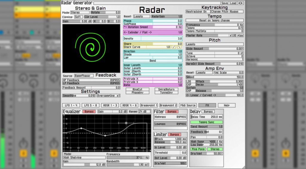Enable TunnelInv option
The image size is (306, 169).
[166, 93]
